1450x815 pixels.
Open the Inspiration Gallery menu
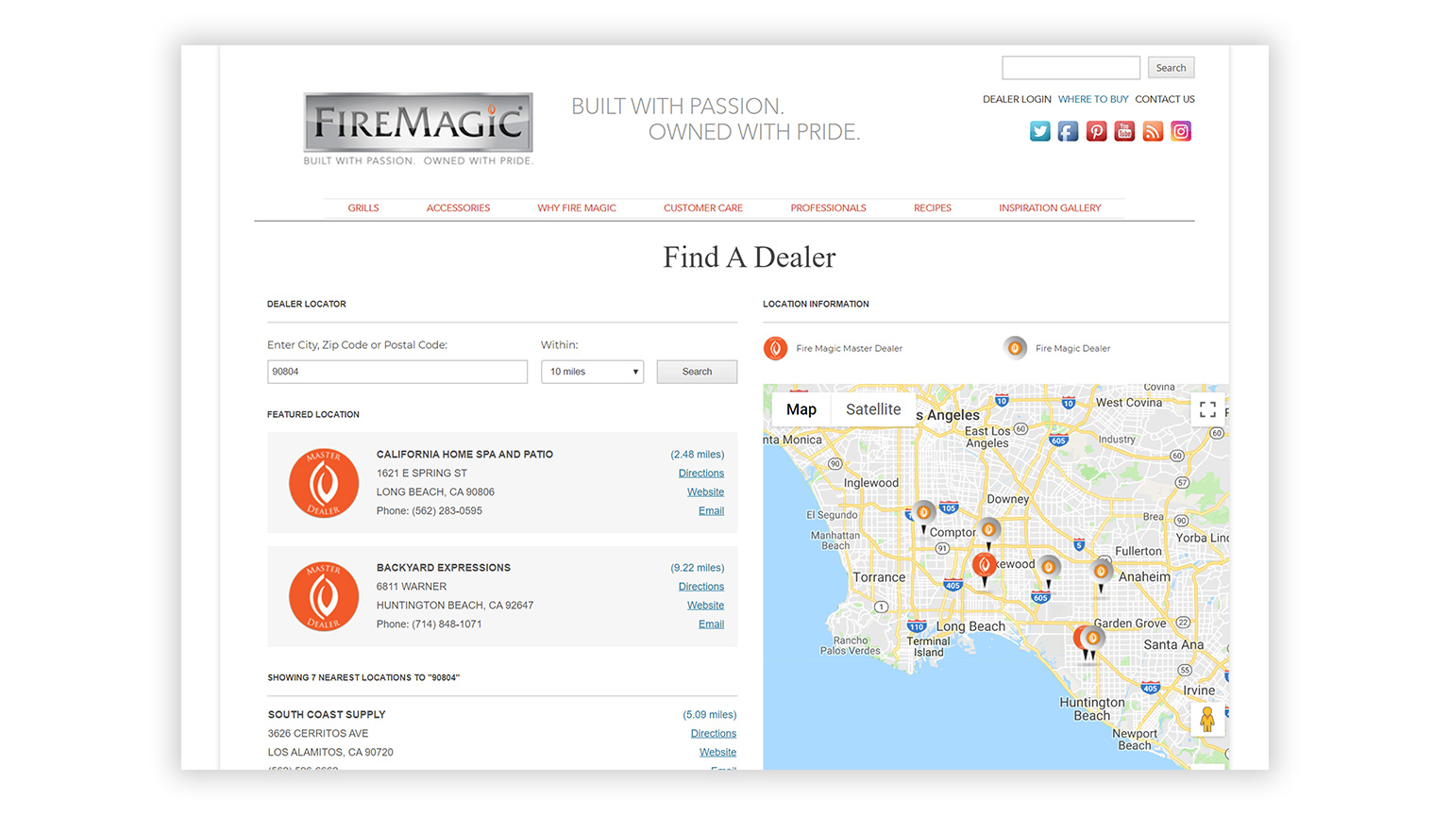[x=1050, y=208]
